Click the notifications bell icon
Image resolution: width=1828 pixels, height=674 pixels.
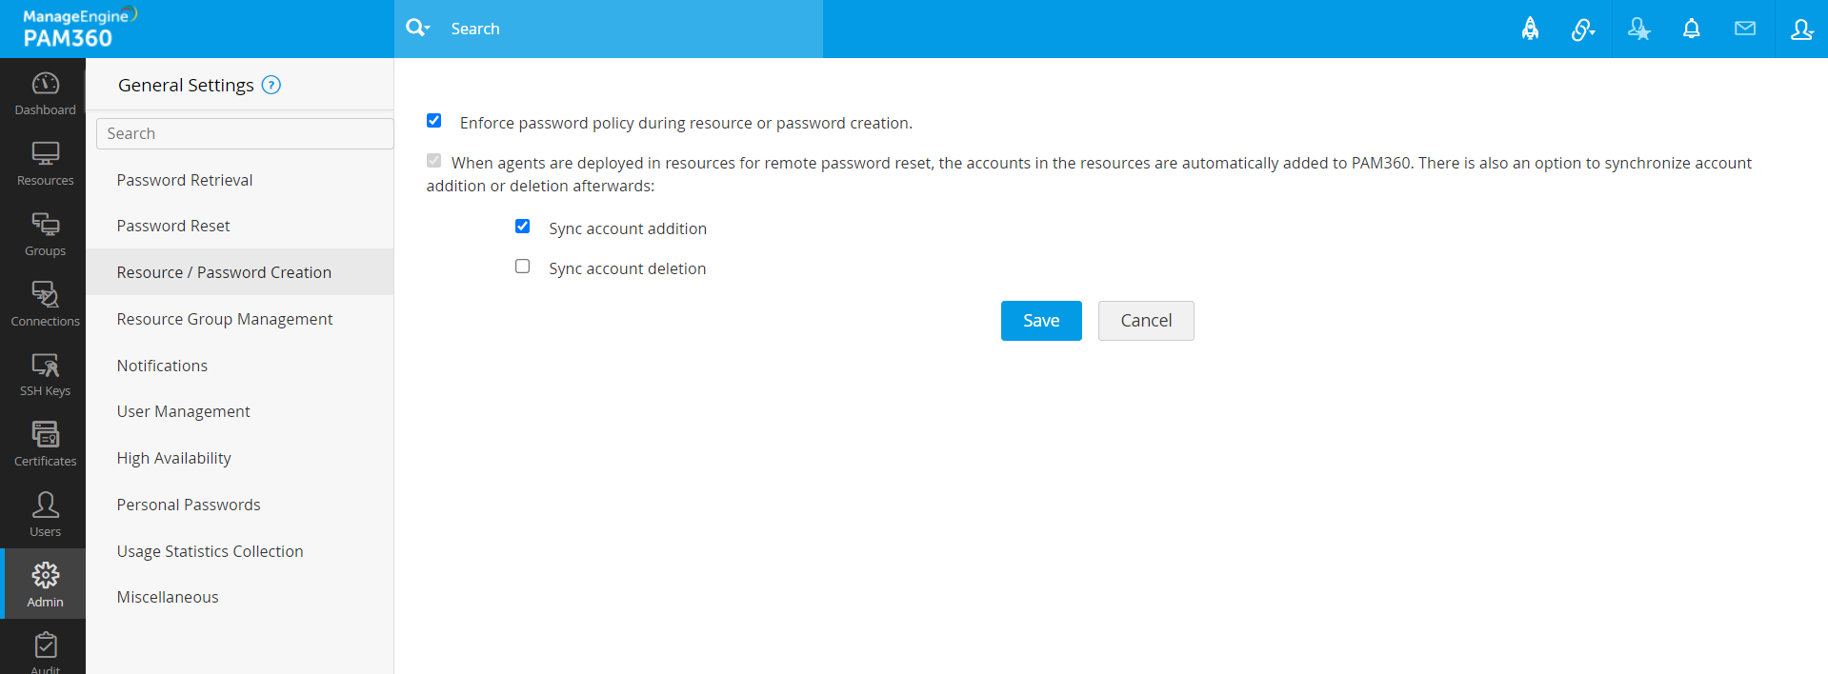pos(1691,29)
